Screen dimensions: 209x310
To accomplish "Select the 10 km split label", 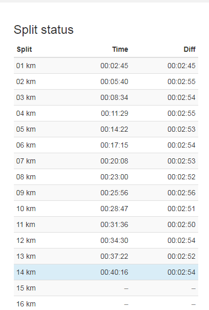I will click(x=26, y=209).
